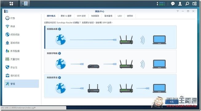Open the 通知設定 notification settings section
This screenshot has height=111, width=201.
[22, 76]
